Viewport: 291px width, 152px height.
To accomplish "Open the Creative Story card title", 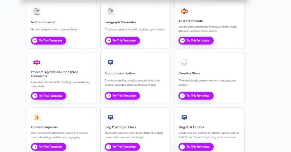I will pyautogui.click(x=189, y=73).
